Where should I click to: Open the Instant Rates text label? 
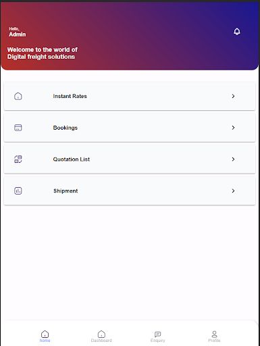tap(70, 96)
